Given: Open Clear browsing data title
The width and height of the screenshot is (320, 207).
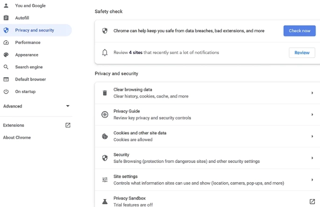Looking at the screenshot, I should pos(133,90).
